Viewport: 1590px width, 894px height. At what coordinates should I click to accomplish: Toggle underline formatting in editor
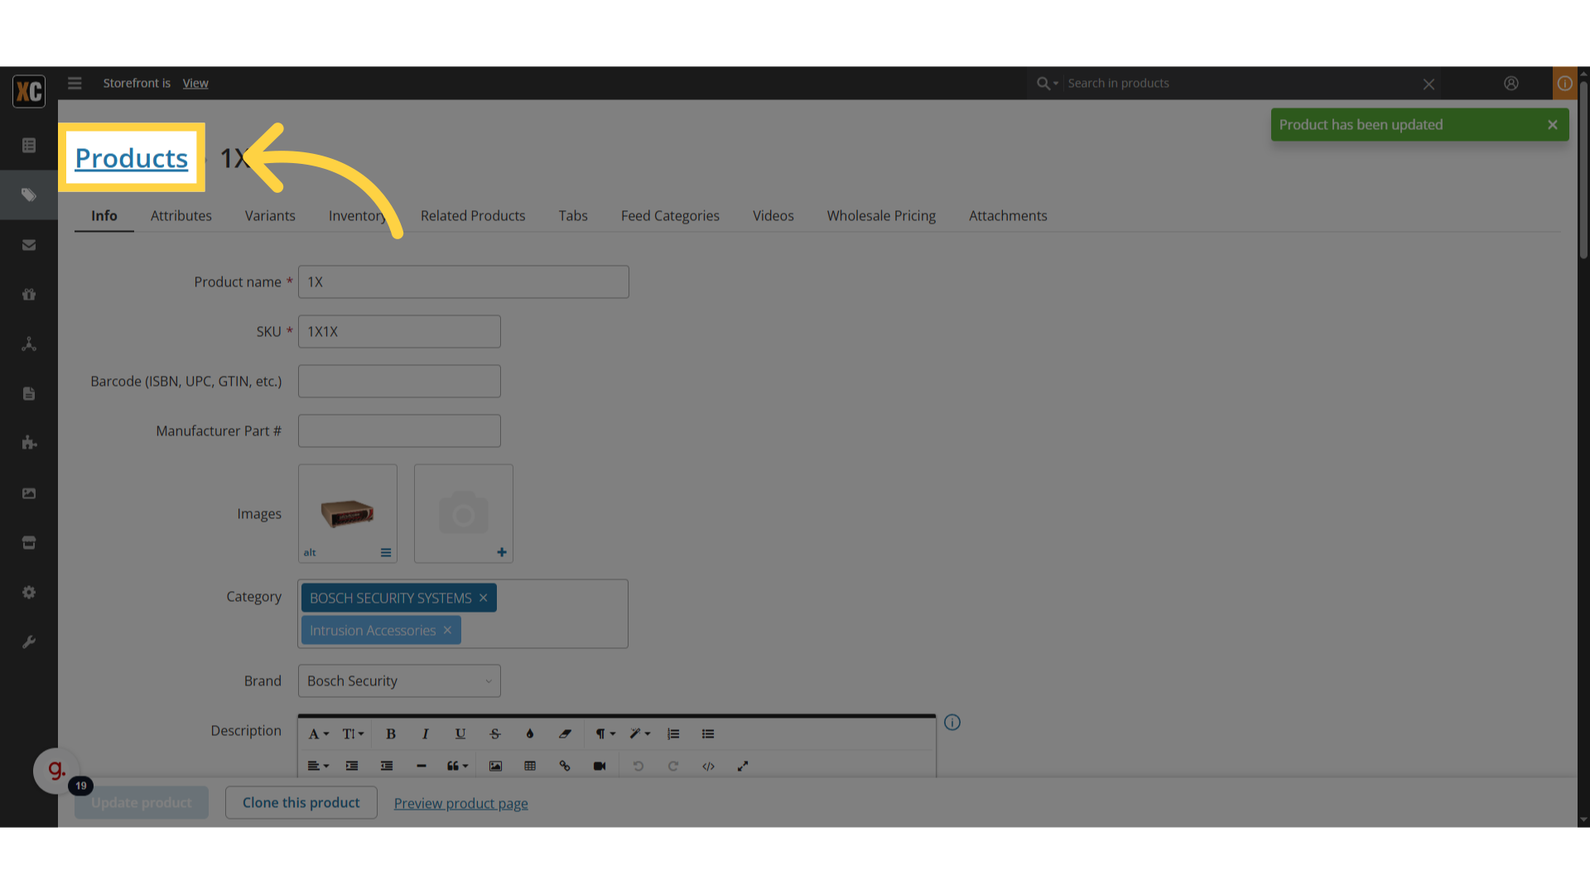460,733
